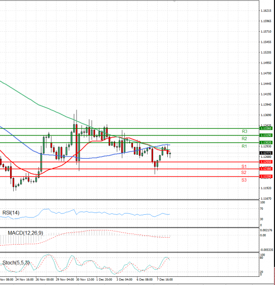Click the S1 support level label

coord(244,166)
